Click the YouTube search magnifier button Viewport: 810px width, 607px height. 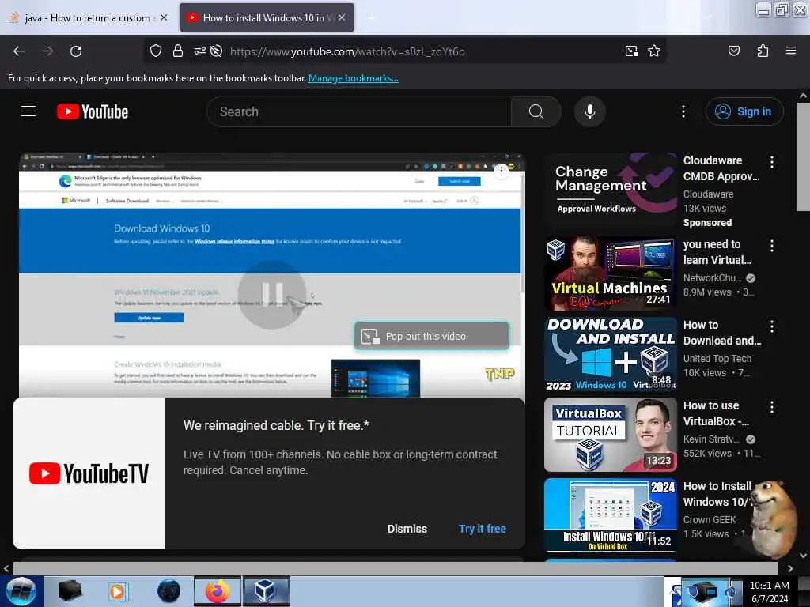point(536,111)
